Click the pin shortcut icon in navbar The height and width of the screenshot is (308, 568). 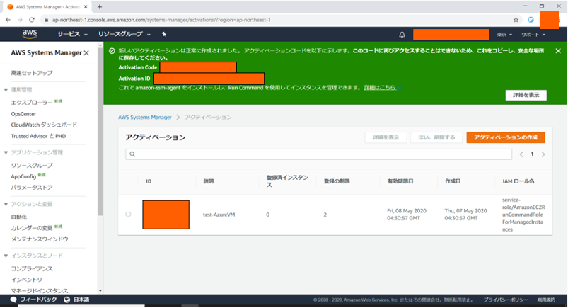[163, 34]
